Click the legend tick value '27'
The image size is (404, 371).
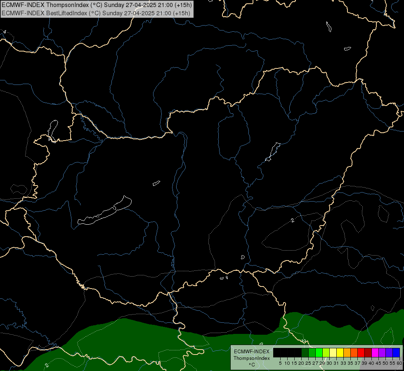click(315, 363)
